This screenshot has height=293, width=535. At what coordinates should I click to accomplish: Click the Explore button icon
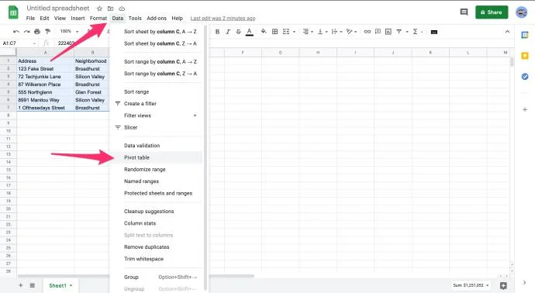[503, 285]
